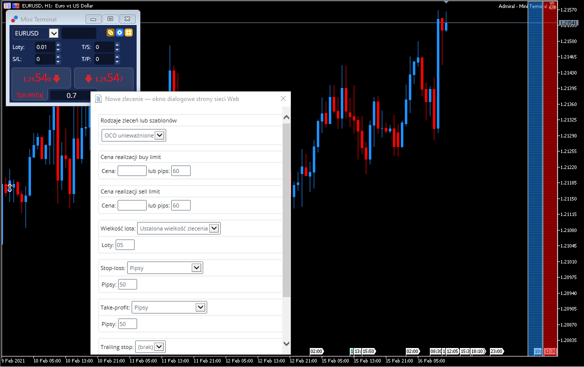
Task: Open the Take-profit Pipsy dropdown
Action: 200,307
